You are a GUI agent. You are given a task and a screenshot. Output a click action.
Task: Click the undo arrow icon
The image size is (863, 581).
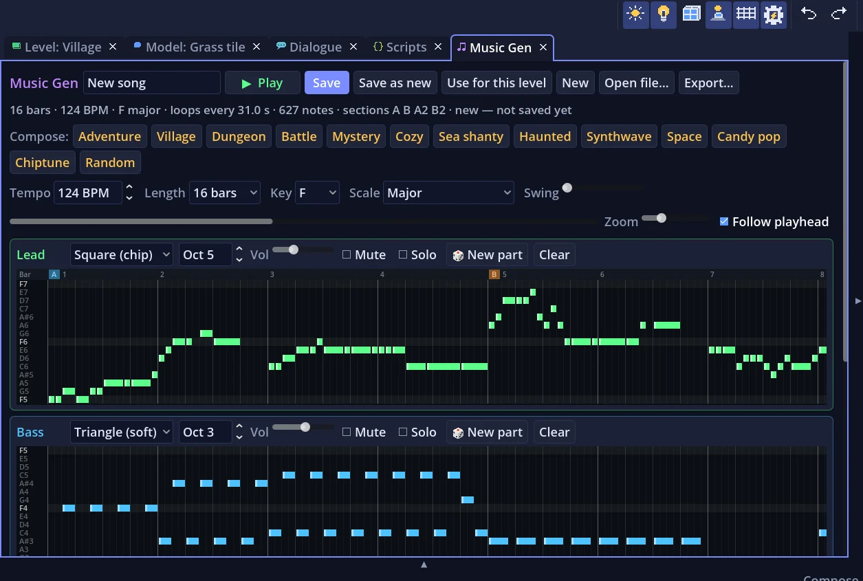click(809, 14)
